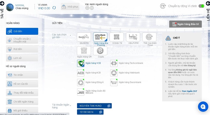This screenshot has width=210, height=115.
Task: Select Thẻ Cào Điện Thoại option
Action: pyautogui.click(x=149, y=37)
